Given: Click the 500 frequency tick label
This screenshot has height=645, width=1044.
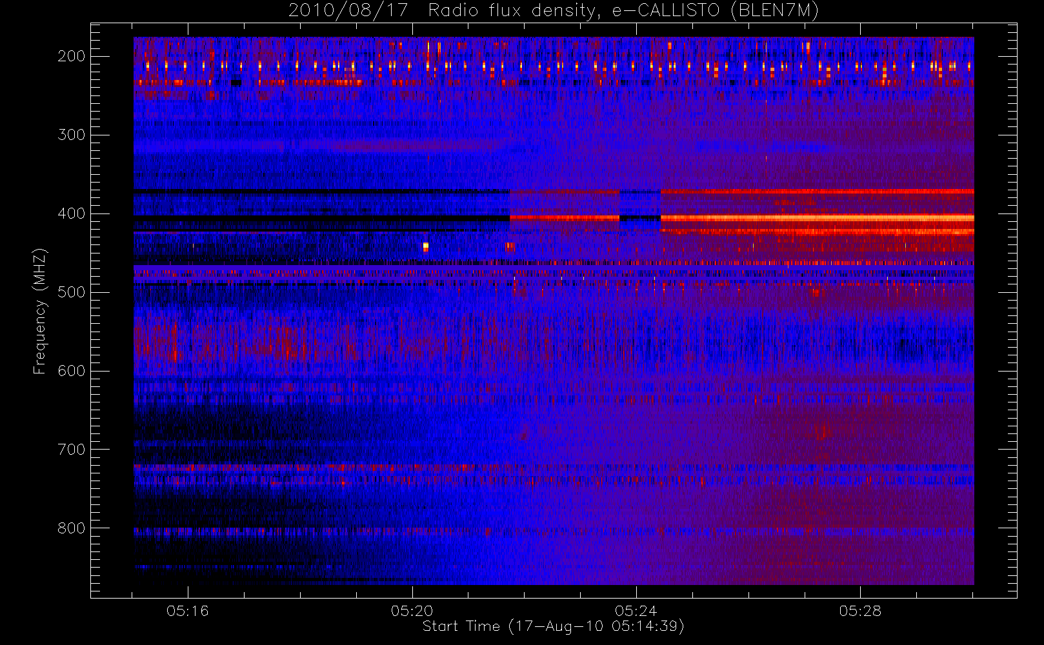Looking at the screenshot, I should [72, 292].
